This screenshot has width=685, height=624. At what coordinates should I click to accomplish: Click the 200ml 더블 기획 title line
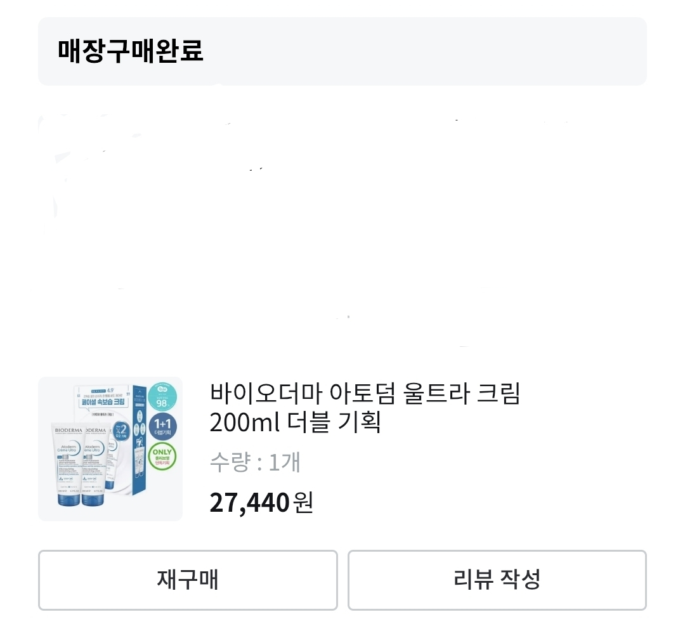296,422
